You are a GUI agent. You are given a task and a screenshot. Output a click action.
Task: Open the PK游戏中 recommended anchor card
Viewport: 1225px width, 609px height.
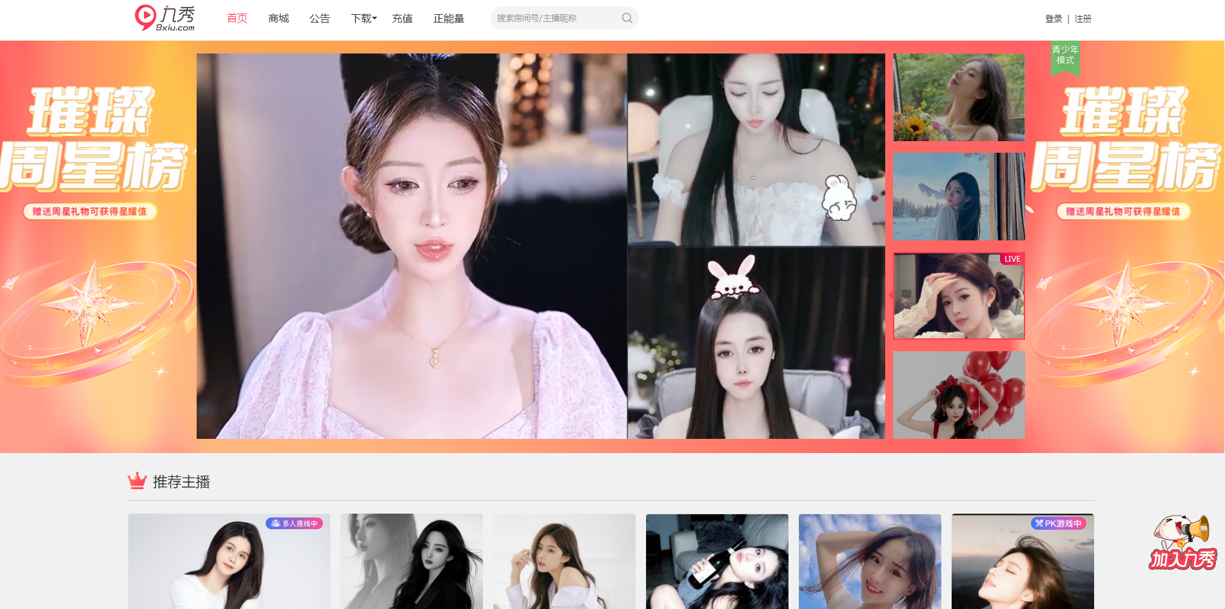[x=1023, y=561]
